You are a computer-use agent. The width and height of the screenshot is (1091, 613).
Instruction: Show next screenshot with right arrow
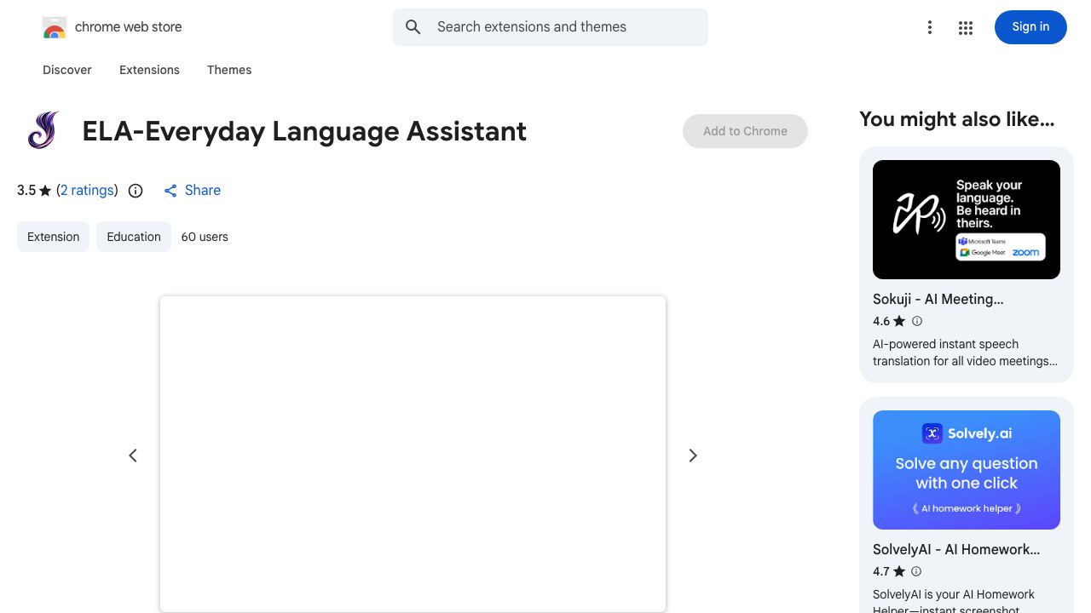click(693, 455)
